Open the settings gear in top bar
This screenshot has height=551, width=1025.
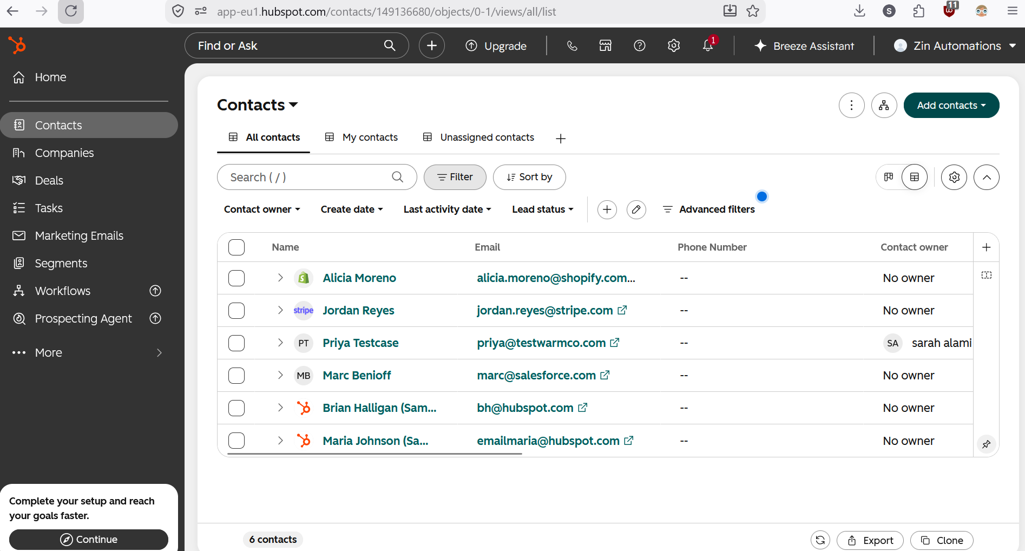(674, 46)
